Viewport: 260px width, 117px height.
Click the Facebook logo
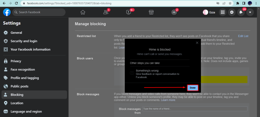click(x=7, y=12)
